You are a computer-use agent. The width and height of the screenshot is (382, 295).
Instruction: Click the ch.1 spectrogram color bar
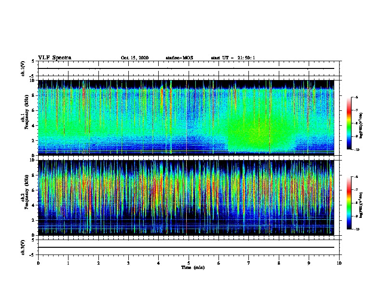(x=349, y=123)
